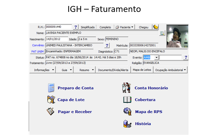
Task: Click the Tratamento Livre date text
Action: click(66, 63)
